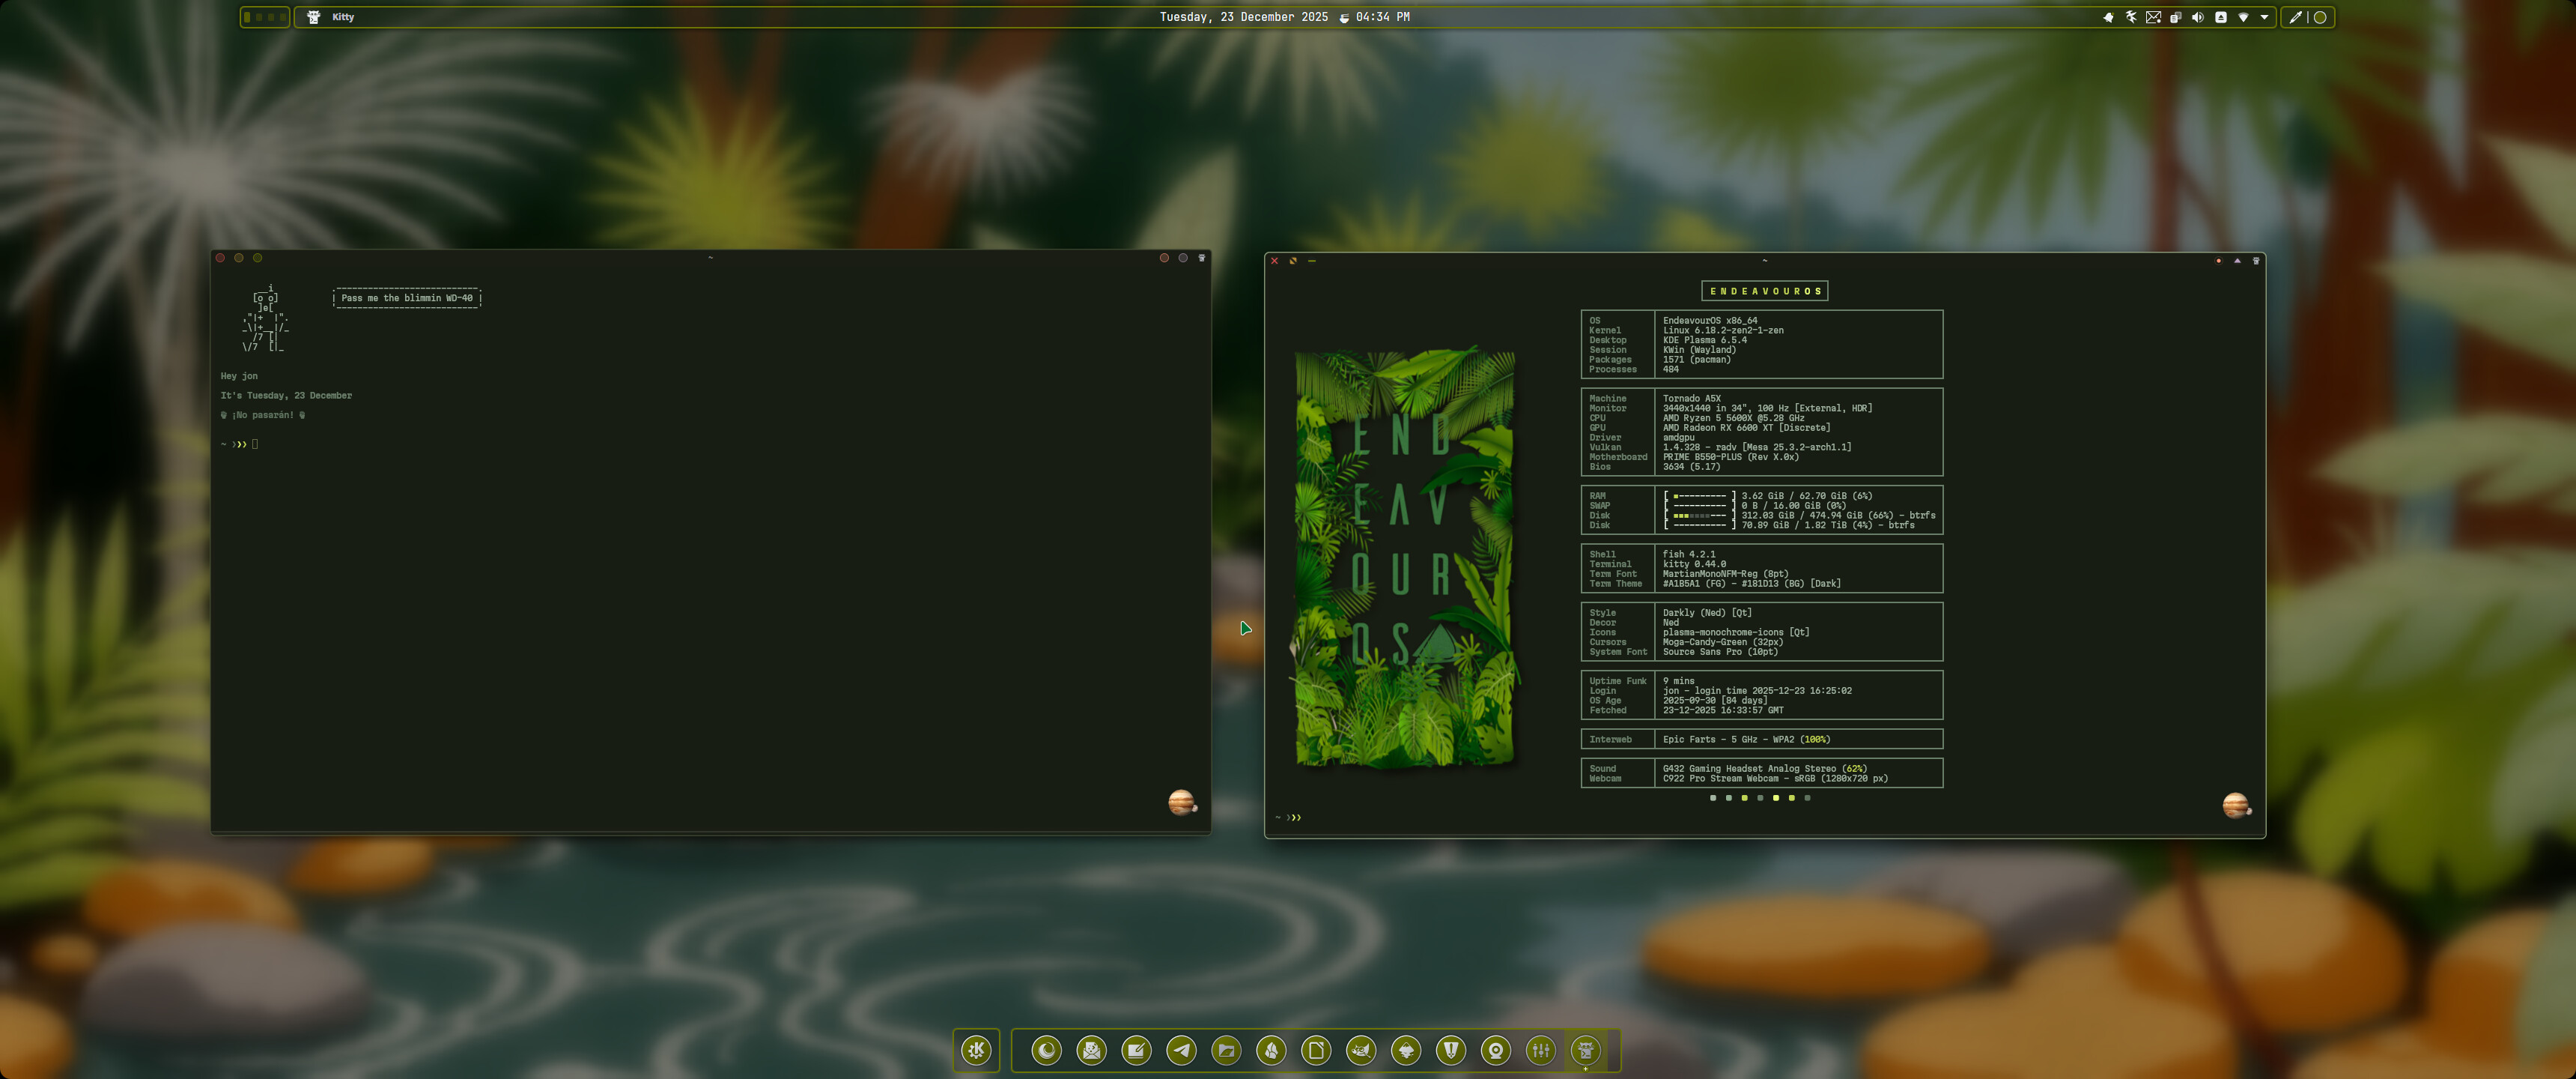Image resolution: width=2576 pixels, height=1079 pixels.
Task: Launch GIMP from the dock
Action: click(x=1361, y=1050)
